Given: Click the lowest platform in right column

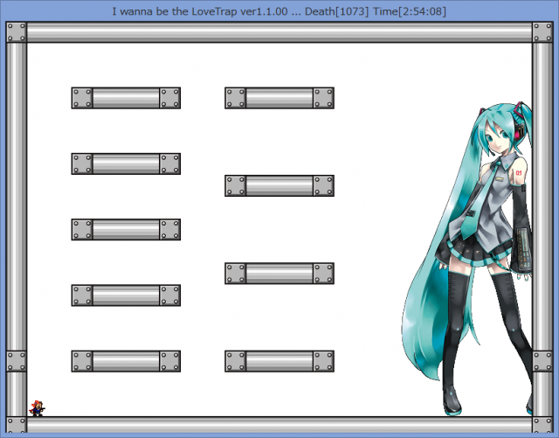Looking at the screenshot, I should 279,361.
